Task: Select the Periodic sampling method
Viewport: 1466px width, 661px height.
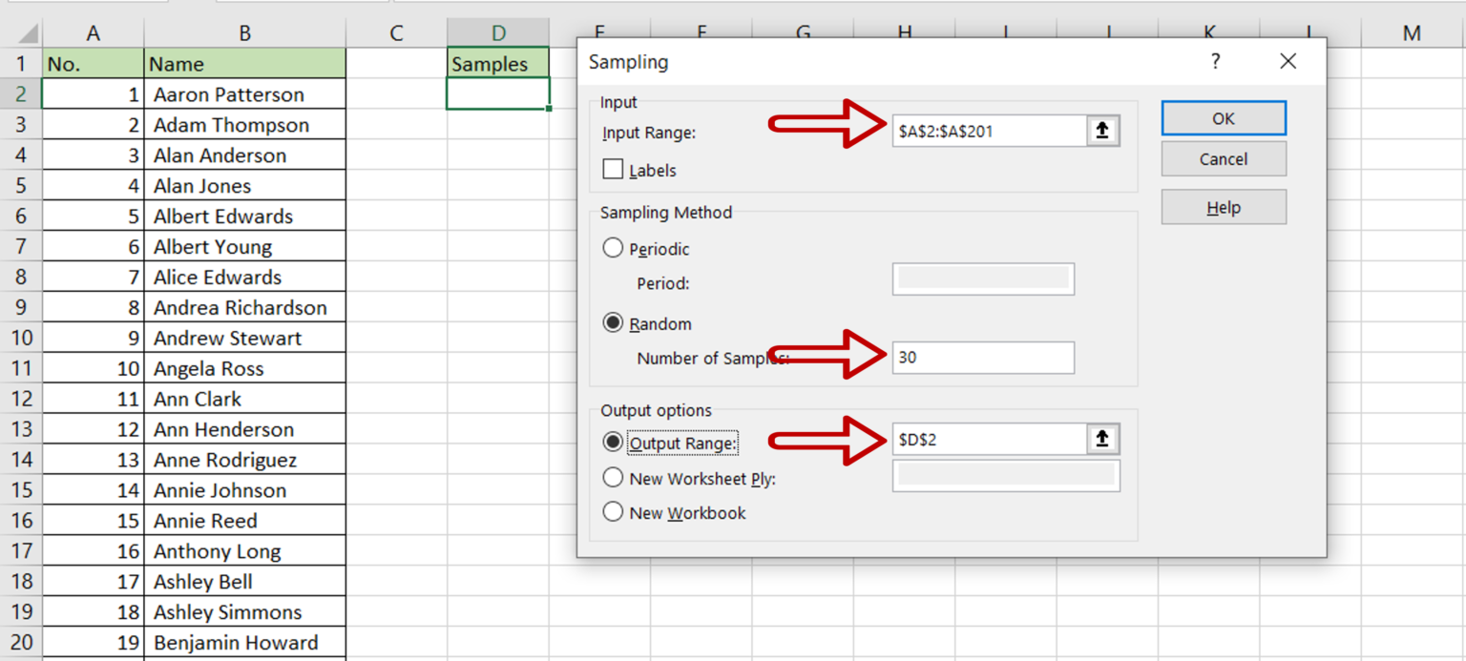Action: (613, 248)
